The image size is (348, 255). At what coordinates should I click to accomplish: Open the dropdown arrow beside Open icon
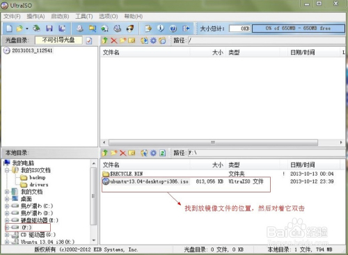click(x=27, y=28)
